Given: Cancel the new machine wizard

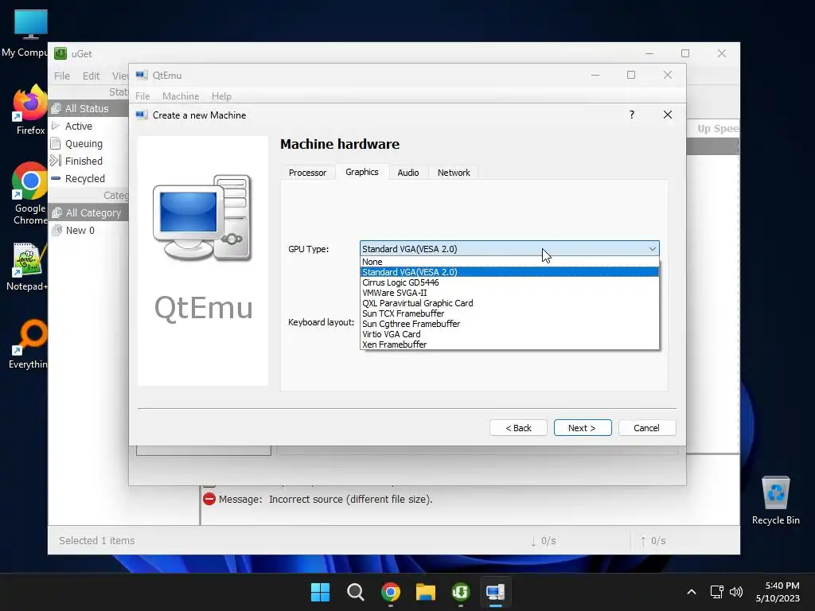Looking at the screenshot, I should 646,427.
